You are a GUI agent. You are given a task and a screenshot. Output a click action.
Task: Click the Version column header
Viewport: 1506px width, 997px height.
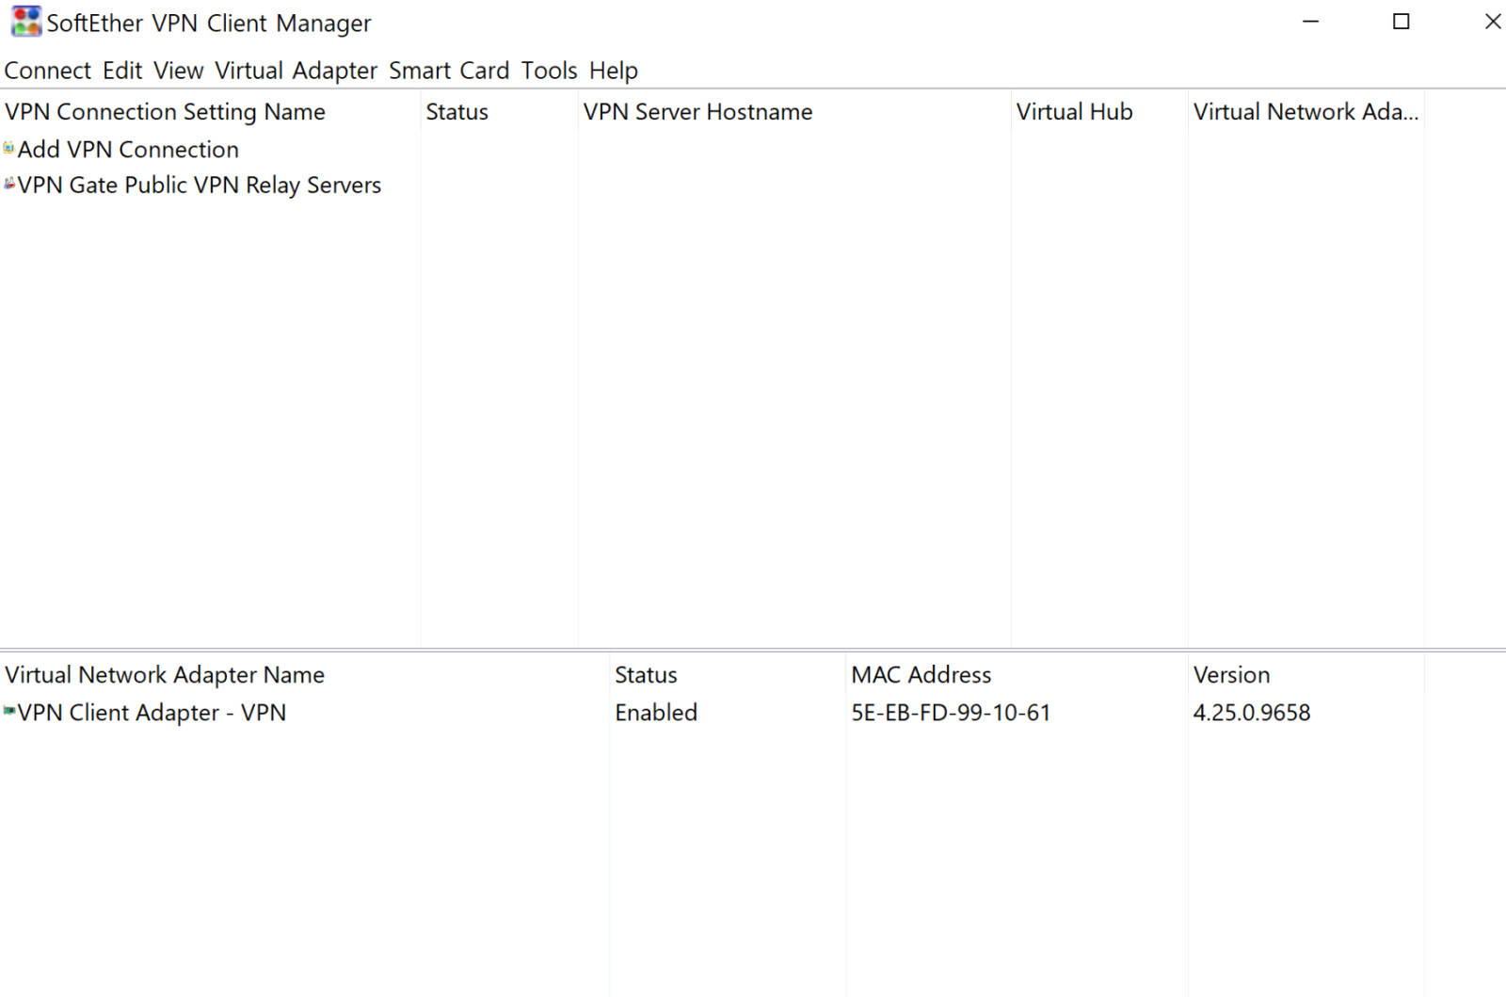(x=1231, y=675)
